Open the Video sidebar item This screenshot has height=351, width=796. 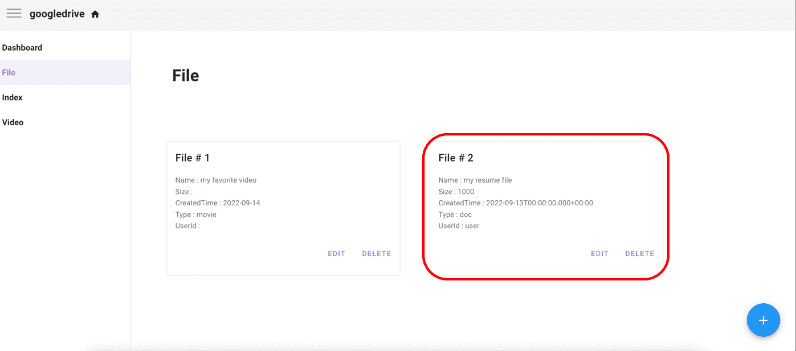click(x=65, y=122)
